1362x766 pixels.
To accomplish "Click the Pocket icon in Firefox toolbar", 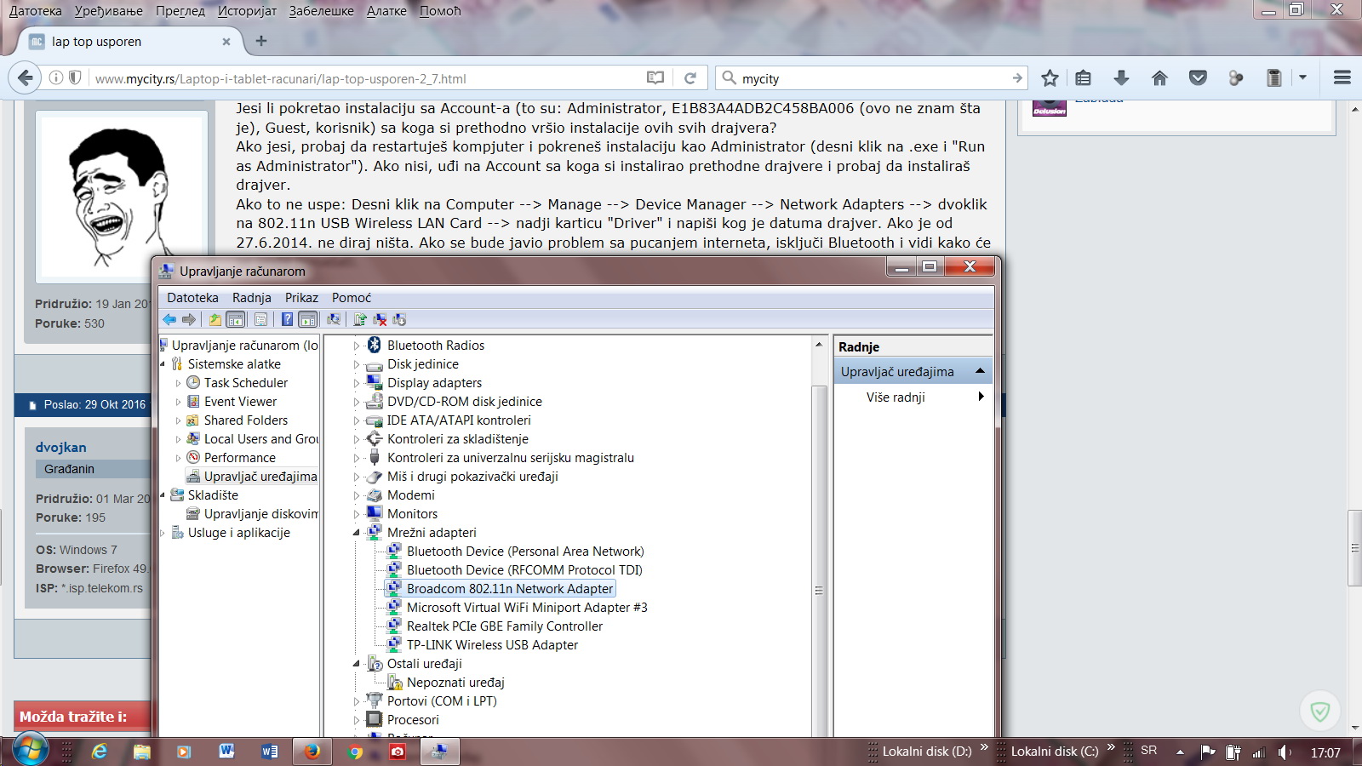I will coord(1198,78).
